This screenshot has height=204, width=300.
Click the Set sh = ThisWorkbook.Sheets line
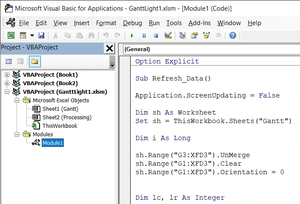pyautogui.click(x=213, y=121)
